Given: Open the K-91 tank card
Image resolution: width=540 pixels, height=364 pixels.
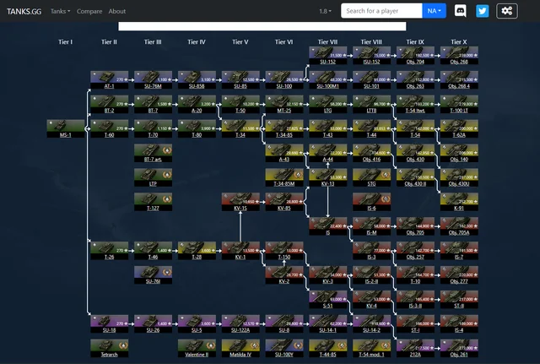Looking at the screenshot, I should [x=459, y=202].
